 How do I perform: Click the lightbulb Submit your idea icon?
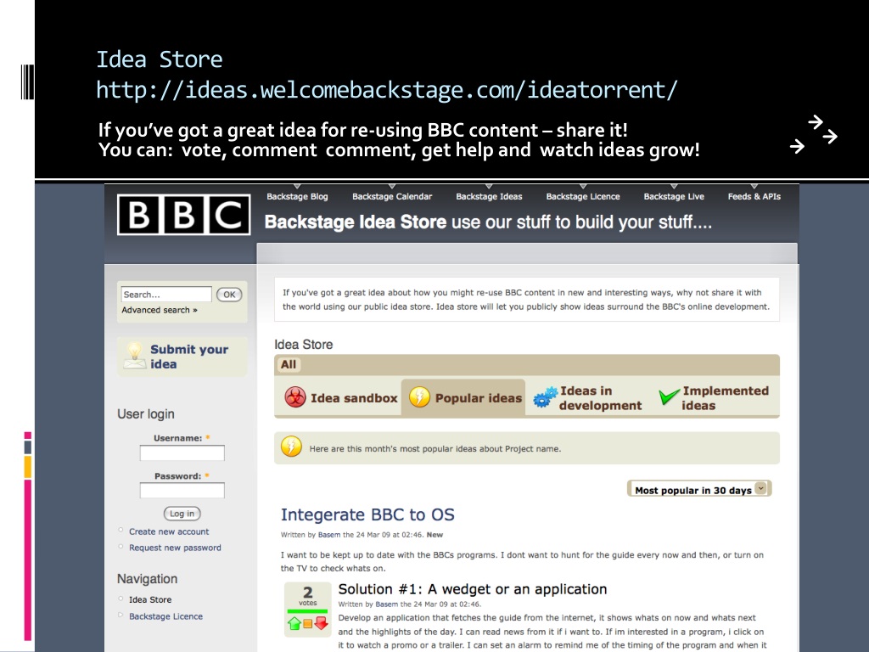click(x=134, y=356)
